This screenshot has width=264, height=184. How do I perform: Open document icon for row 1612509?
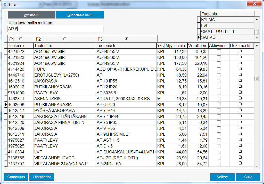tap(240, 127)
